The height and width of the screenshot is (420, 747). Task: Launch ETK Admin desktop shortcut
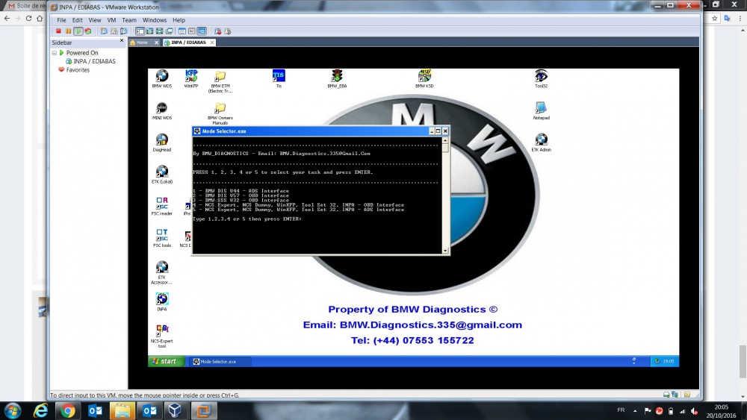click(x=541, y=142)
